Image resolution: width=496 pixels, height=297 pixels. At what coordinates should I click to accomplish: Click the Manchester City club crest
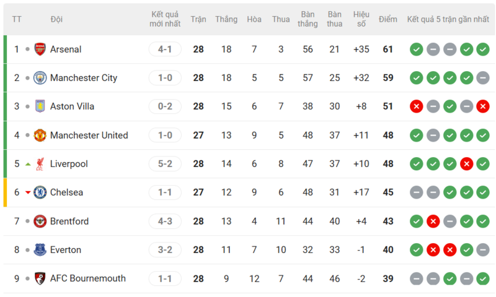tap(40, 78)
